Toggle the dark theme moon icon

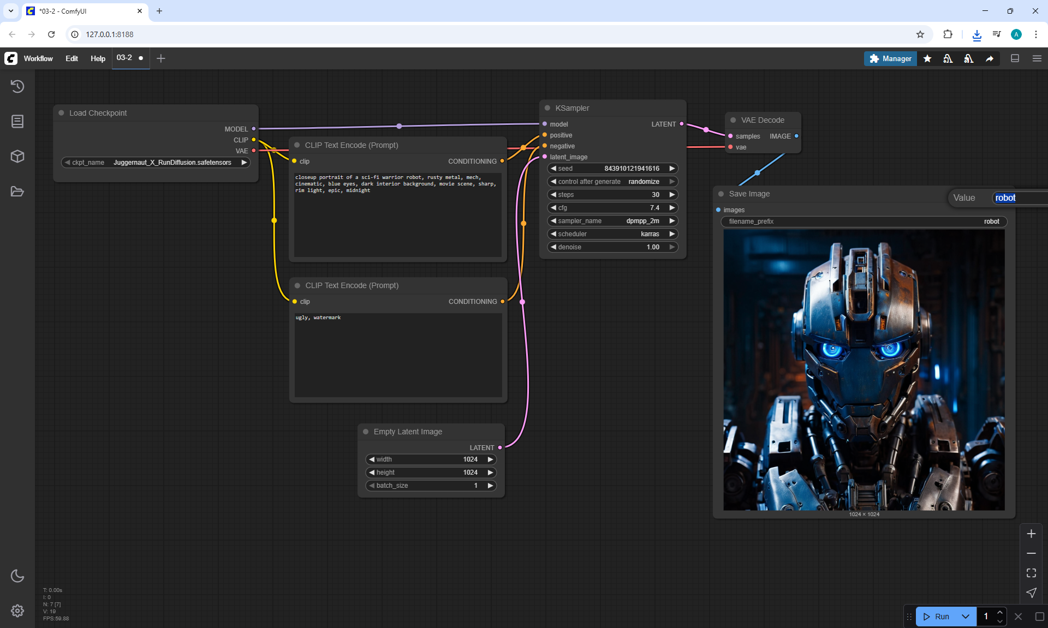coord(17,576)
